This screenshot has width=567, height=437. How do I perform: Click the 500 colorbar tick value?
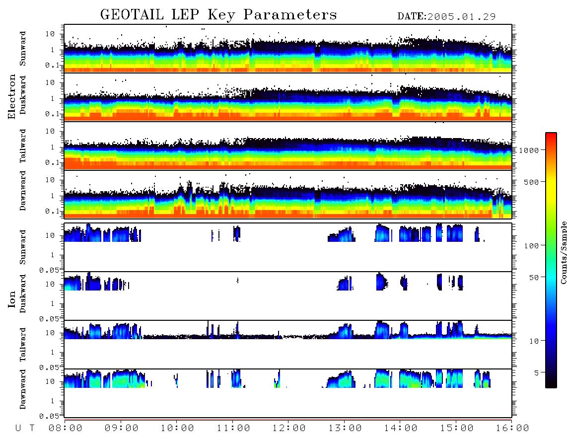(x=531, y=182)
